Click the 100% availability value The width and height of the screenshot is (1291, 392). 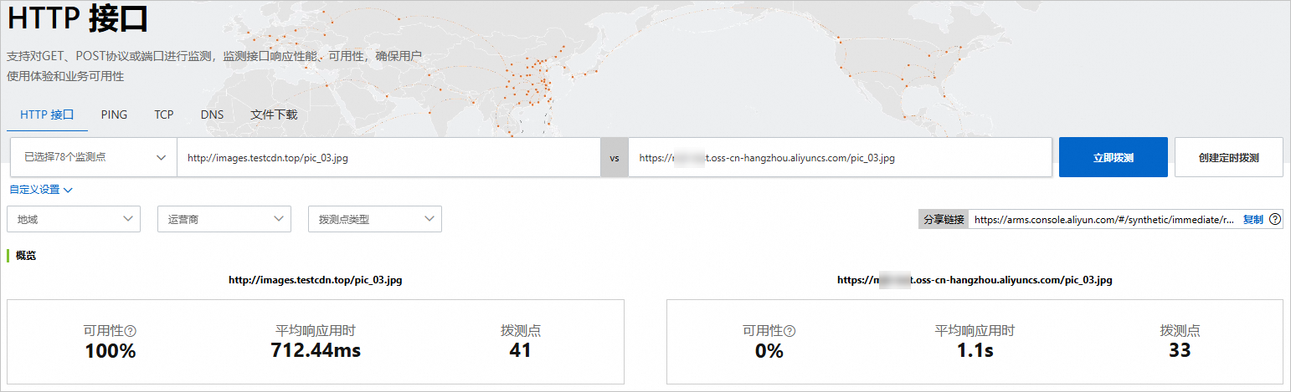click(x=110, y=351)
